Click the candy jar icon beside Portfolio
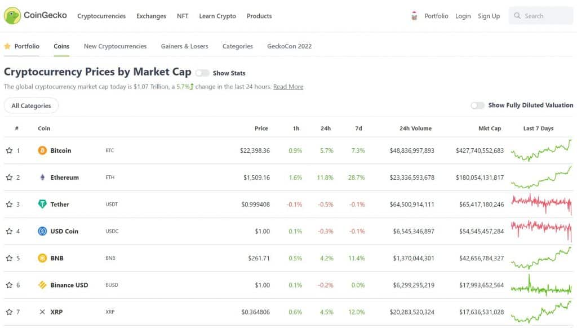Viewport: 577px width, 328px height. pos(414,16)
